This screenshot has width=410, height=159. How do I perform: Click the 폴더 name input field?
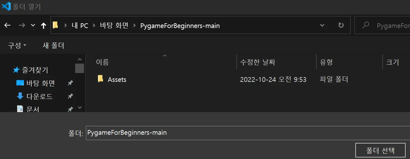tap(248, 133)
